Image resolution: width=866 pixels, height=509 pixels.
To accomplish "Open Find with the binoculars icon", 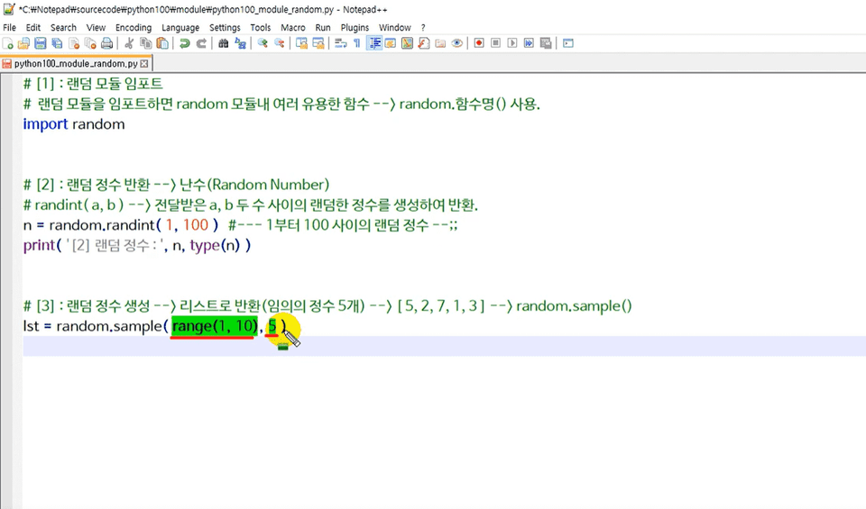I will click(x=223, y=43).
